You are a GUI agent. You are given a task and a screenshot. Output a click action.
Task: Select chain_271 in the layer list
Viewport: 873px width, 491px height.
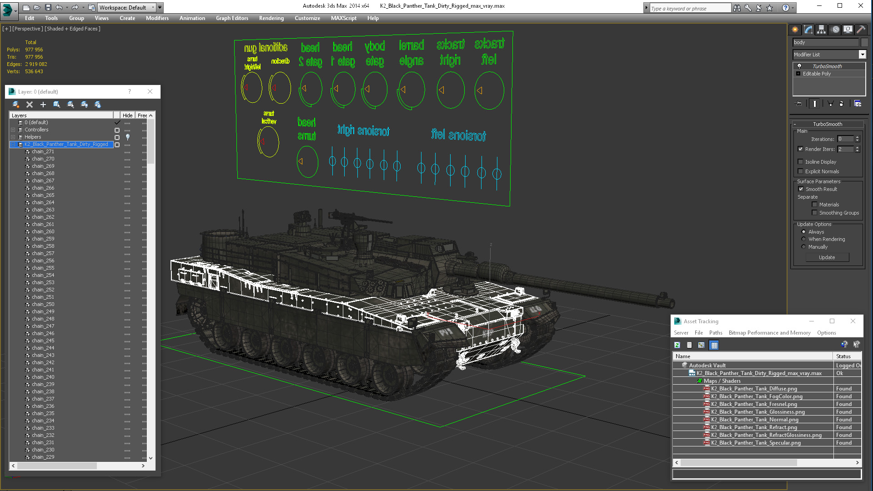click(x=43, y=152)
